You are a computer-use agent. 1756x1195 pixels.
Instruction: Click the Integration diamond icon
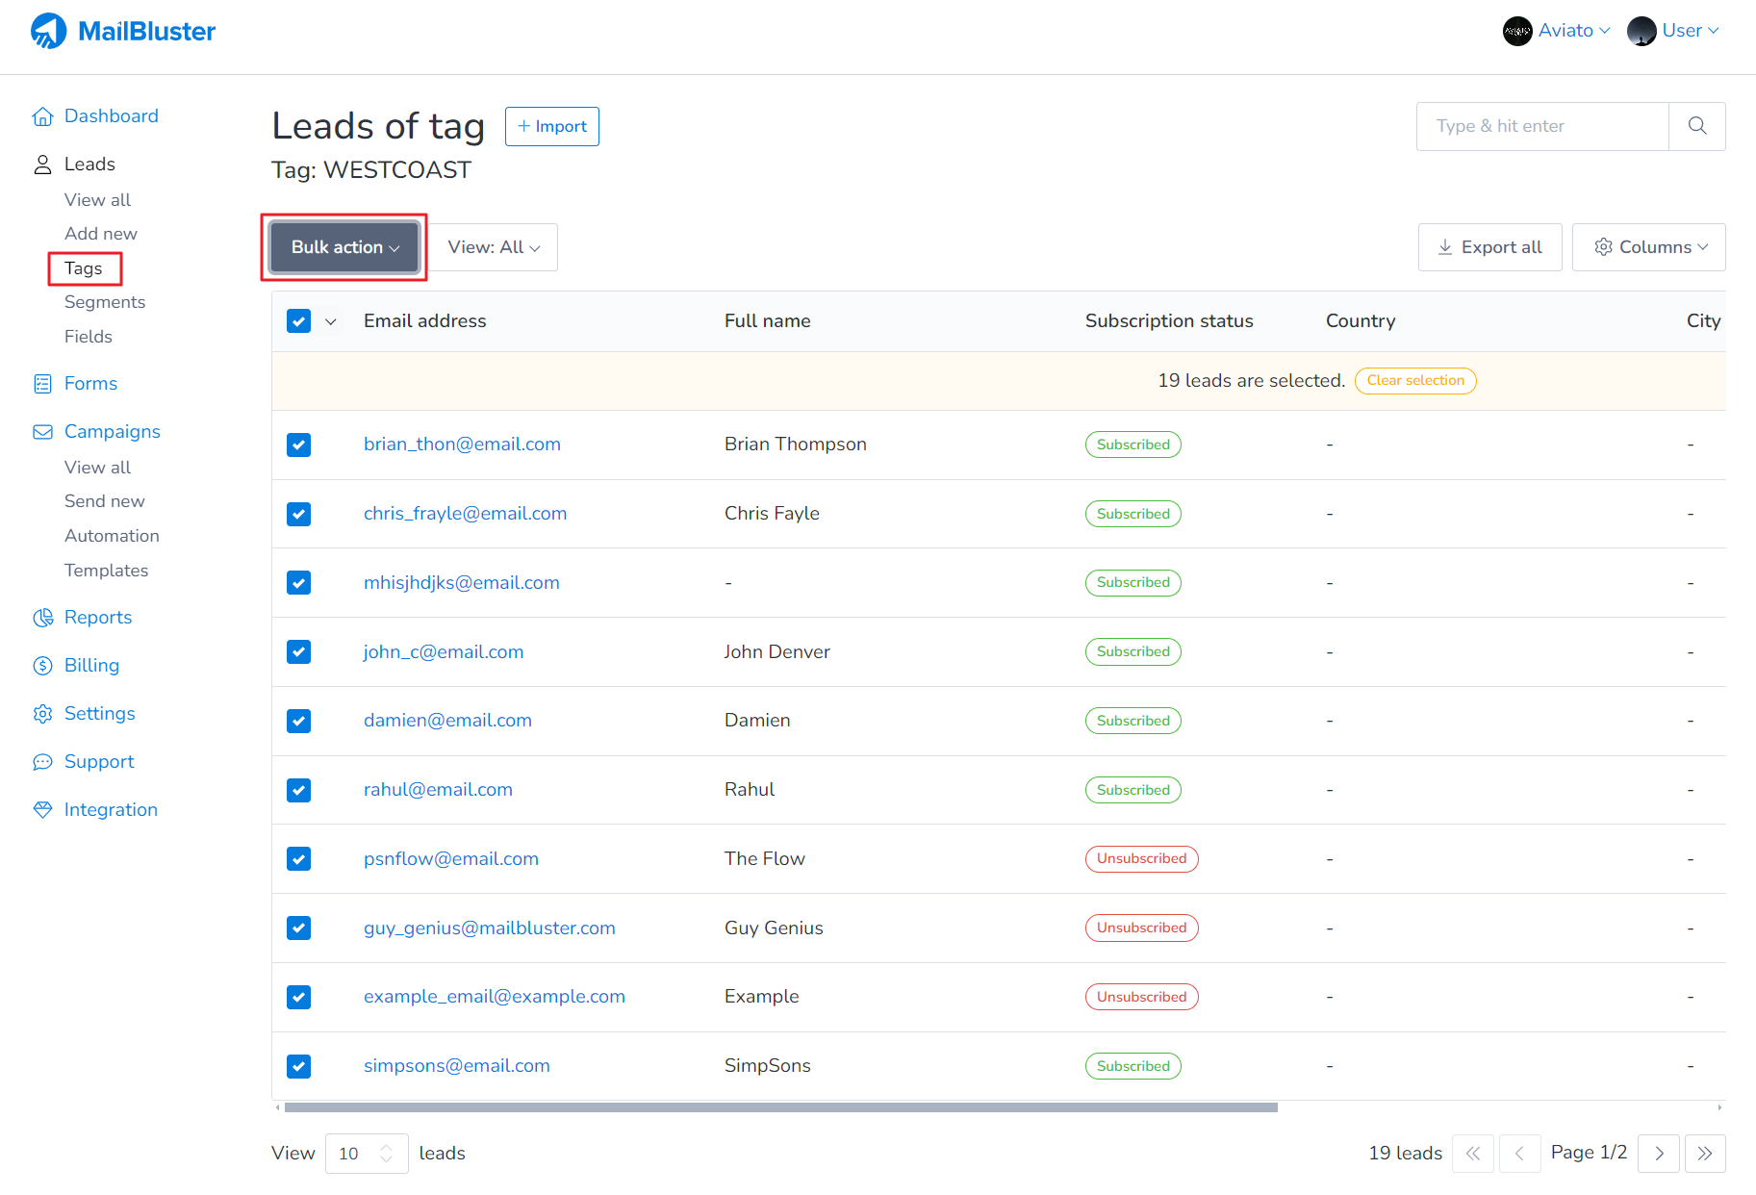point(42,810)
